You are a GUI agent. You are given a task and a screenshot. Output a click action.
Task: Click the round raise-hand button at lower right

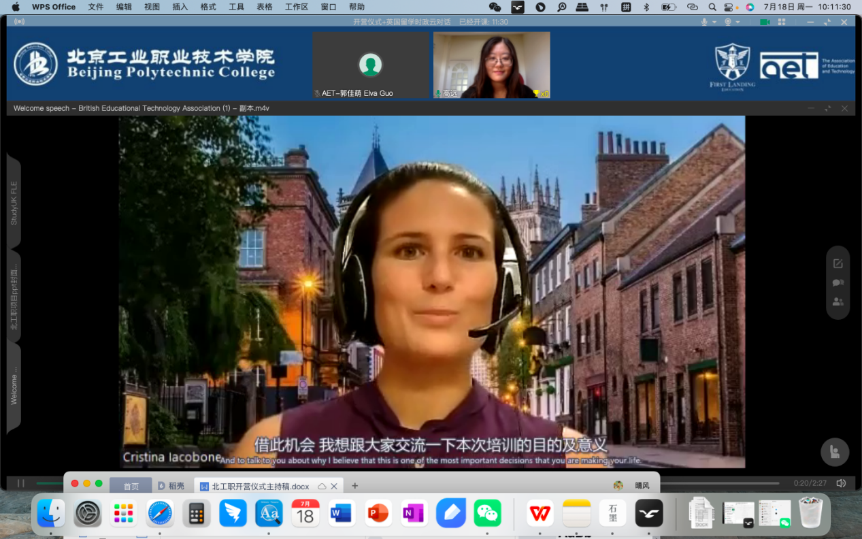pos(834,451)
